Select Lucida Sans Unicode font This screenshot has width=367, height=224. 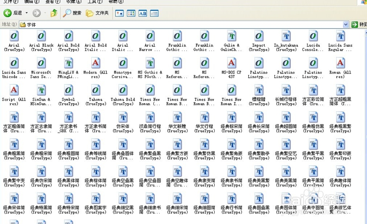coord(14,68)
